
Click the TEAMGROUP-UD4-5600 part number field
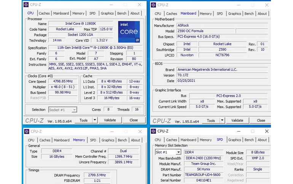(x=204, y=175)
